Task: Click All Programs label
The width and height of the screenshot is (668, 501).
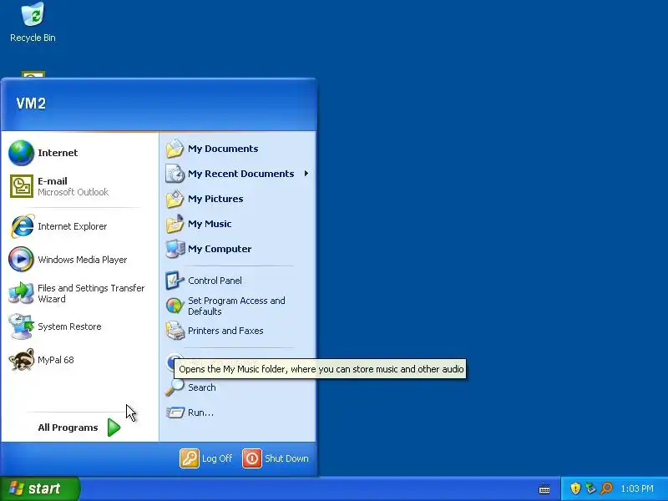Action: coord(68,428)
